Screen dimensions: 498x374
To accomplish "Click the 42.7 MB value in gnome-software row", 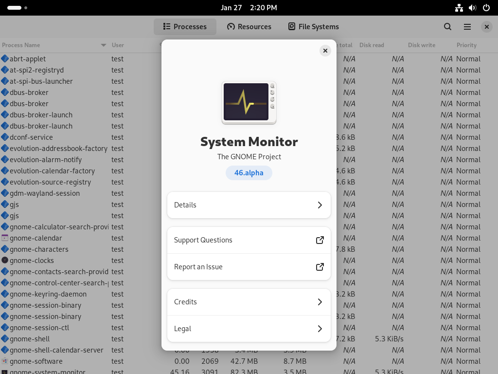I will [x=244, y=361].
